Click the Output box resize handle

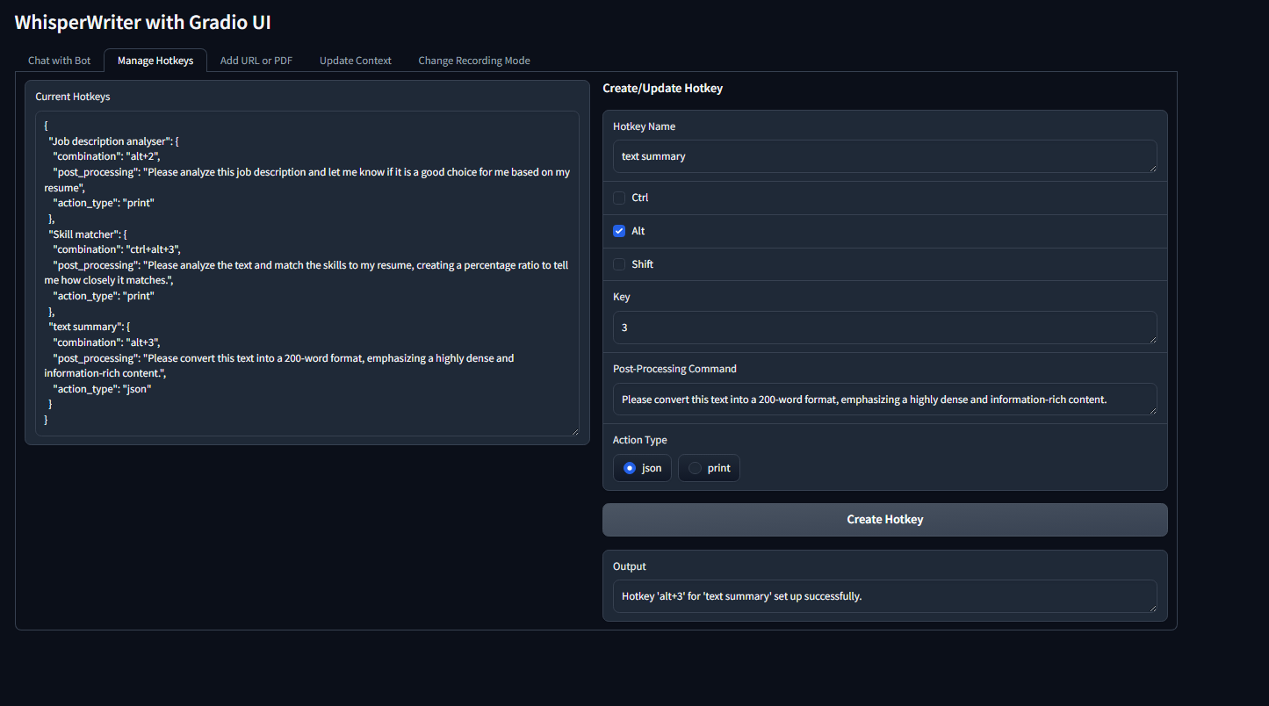[x=1152, y=608]
